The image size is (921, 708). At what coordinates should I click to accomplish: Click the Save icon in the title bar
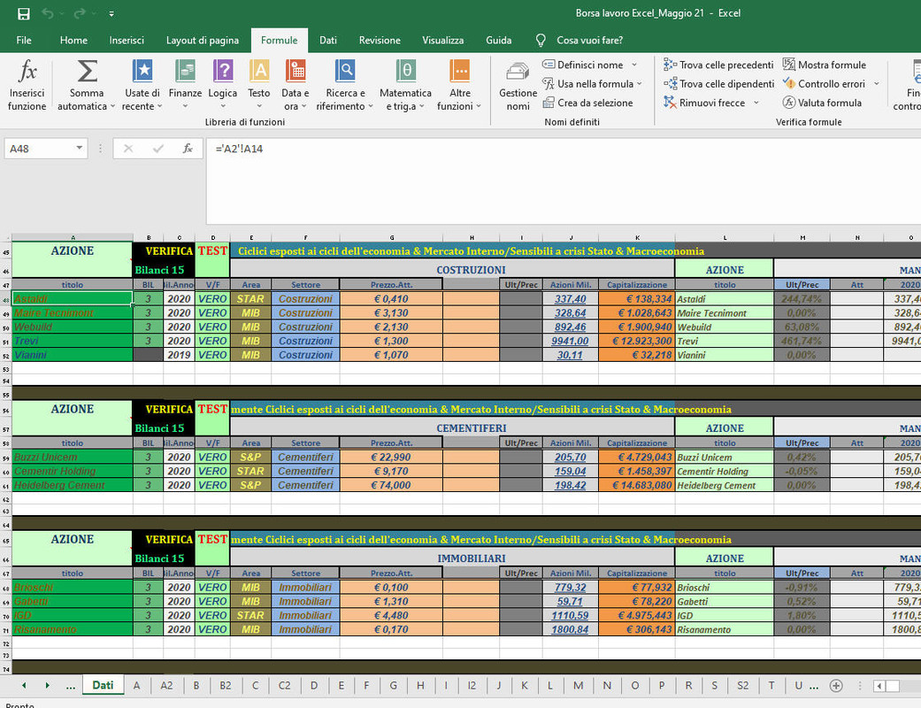[24, 13]
